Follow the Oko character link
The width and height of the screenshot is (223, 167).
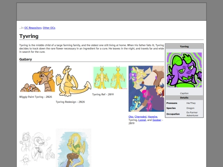pos(130,117)
